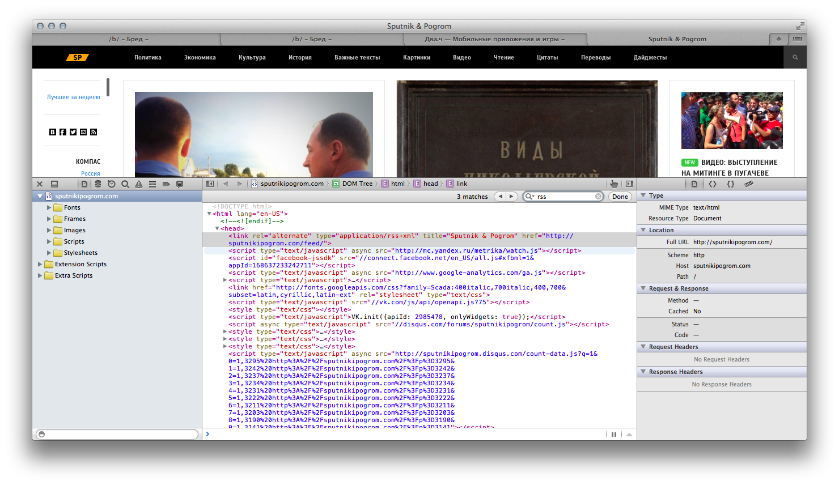Show Resource details page icon
839x485 pixels.
(694, 184)
